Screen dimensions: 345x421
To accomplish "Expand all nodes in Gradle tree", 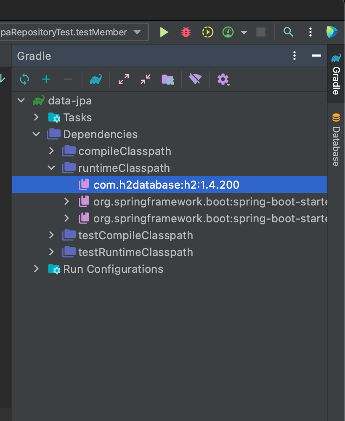I will [x=124, y=79].
